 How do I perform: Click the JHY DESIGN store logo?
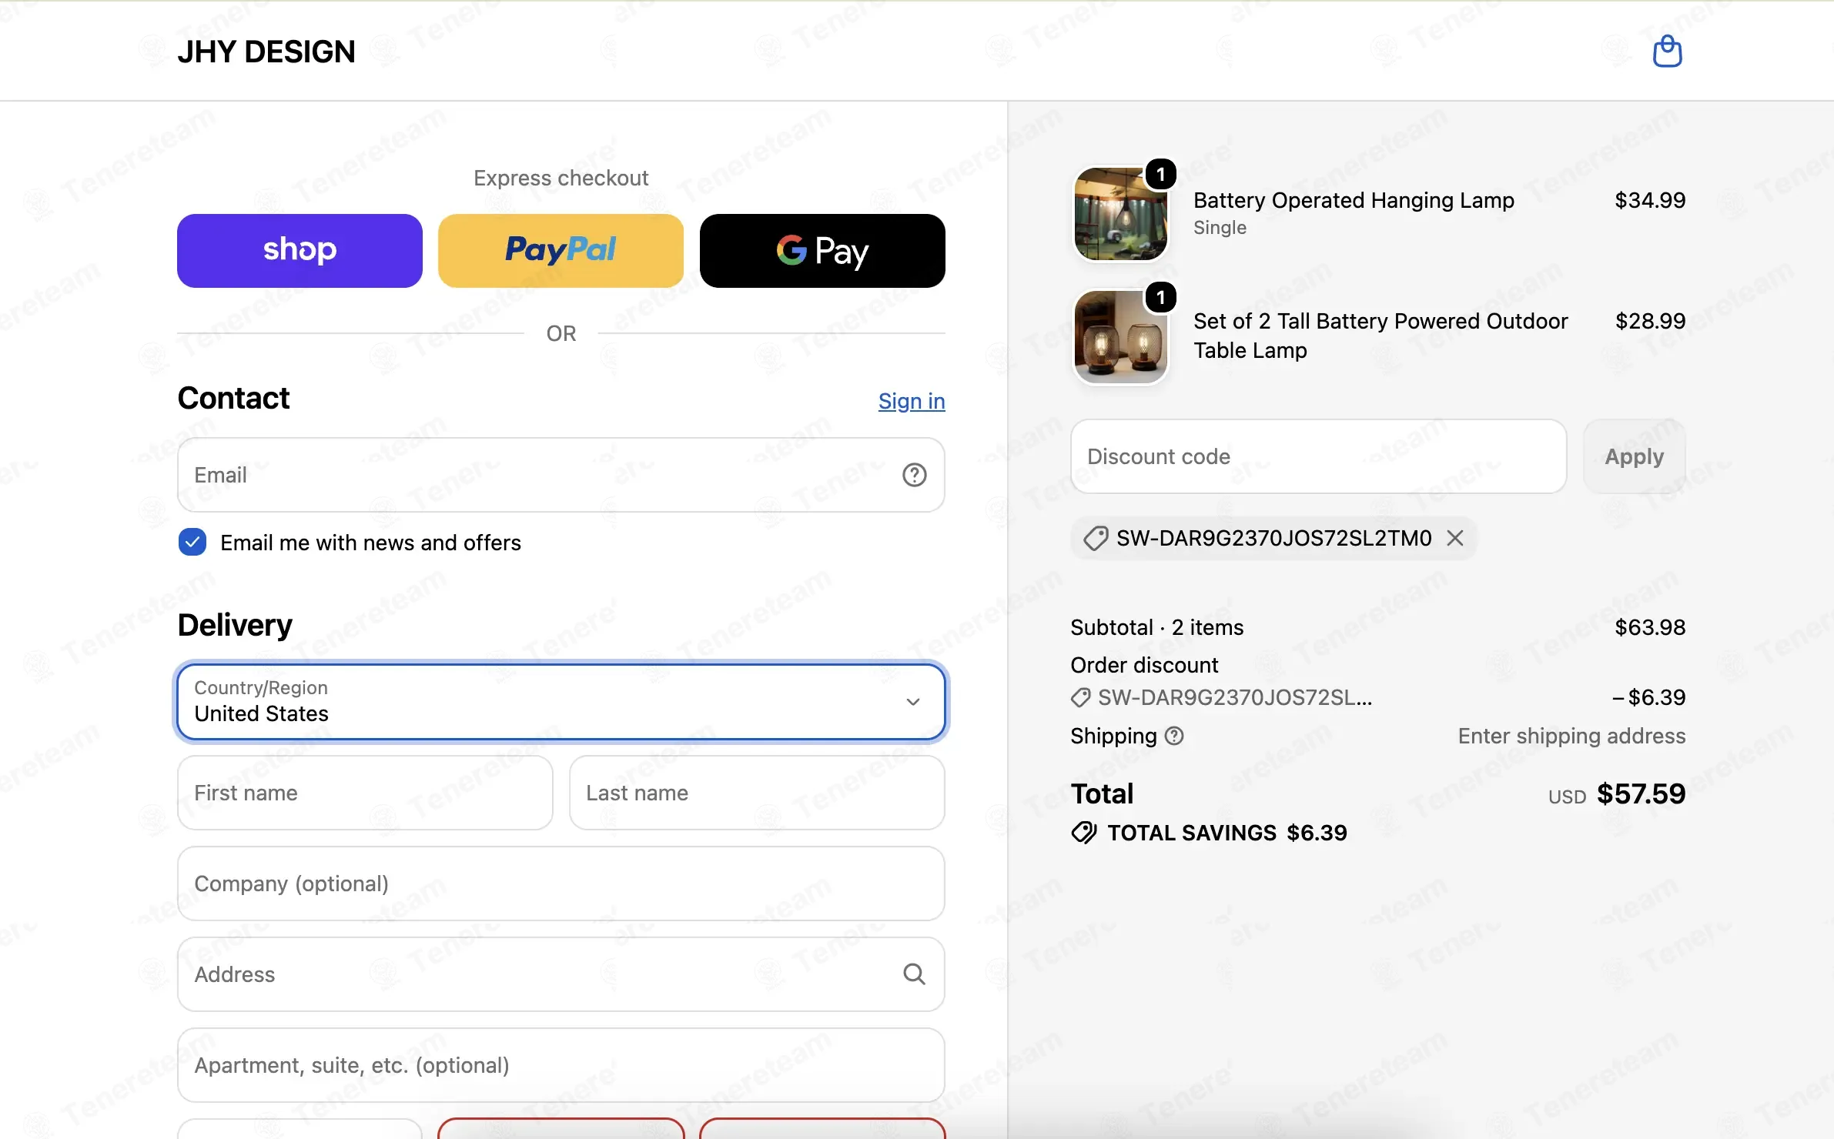[266, 52]
